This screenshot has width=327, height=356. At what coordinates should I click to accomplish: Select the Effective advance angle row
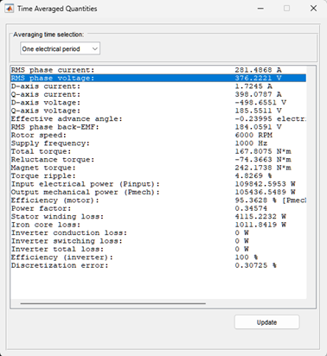click(158, 119)
